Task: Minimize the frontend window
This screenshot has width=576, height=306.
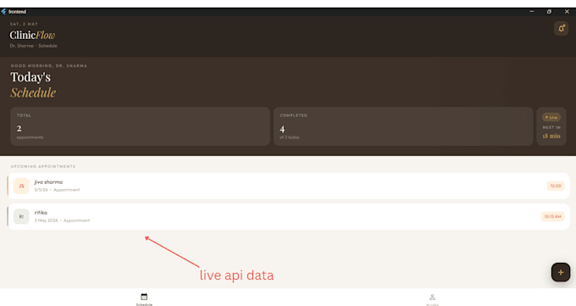Action: coord(532,12)
